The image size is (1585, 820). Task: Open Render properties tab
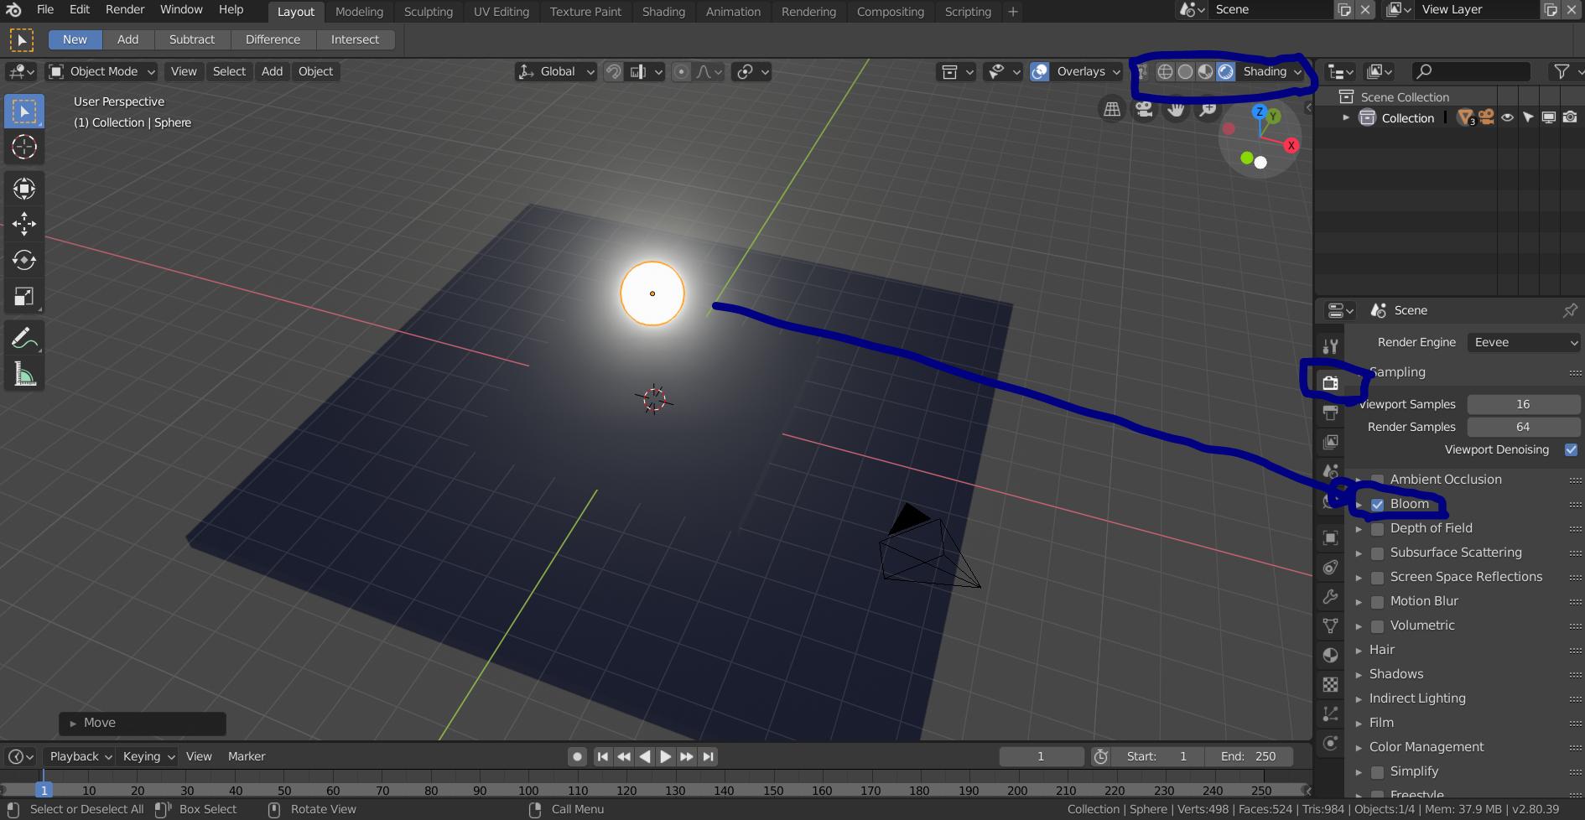pos(1330,383)
